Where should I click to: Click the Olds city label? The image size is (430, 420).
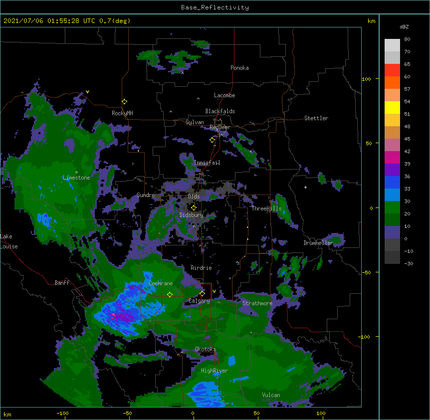(194, 197)
